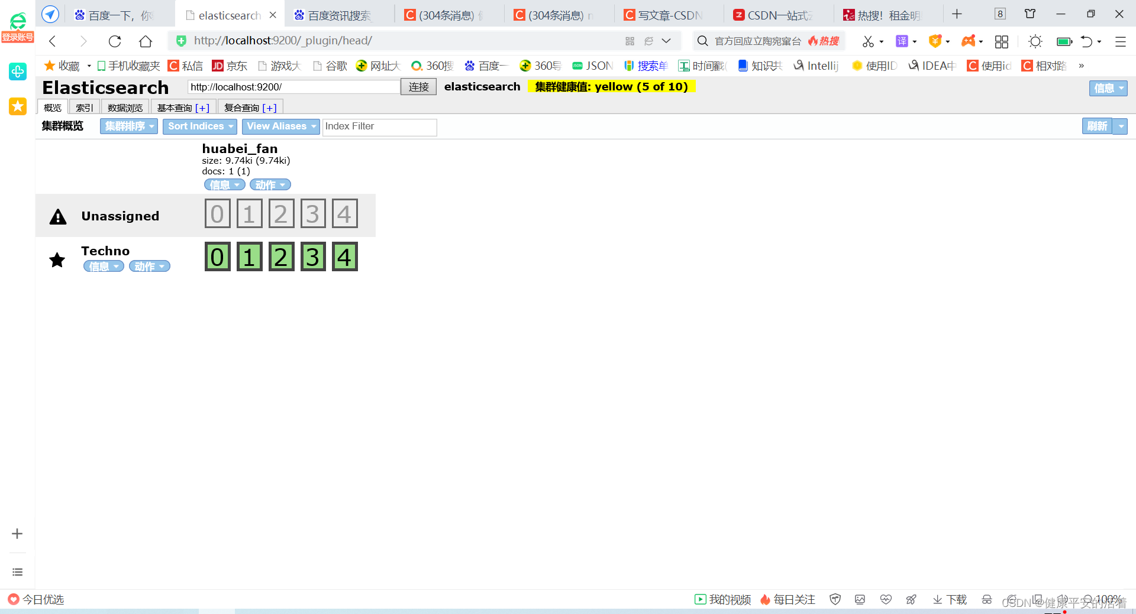This screenshot has height=614, width=1136.
Task: Click 每日关注 in status bar
Action: [x=788, y=600]
